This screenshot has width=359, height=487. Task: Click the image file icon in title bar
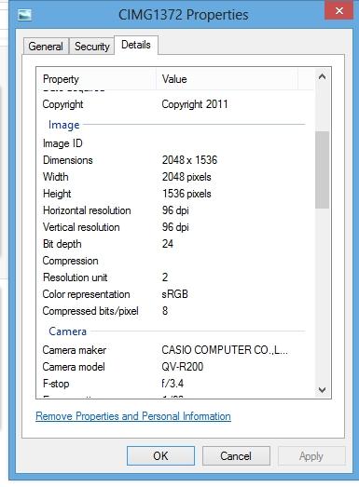[24, 15]
